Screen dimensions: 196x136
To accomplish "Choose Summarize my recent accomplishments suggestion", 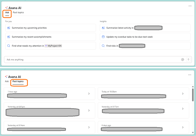I will click(x=51, y=37).
